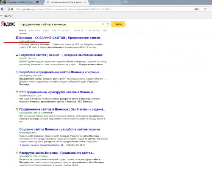
Task: Switch to Карты search tab
Action: tap(56, 30)
